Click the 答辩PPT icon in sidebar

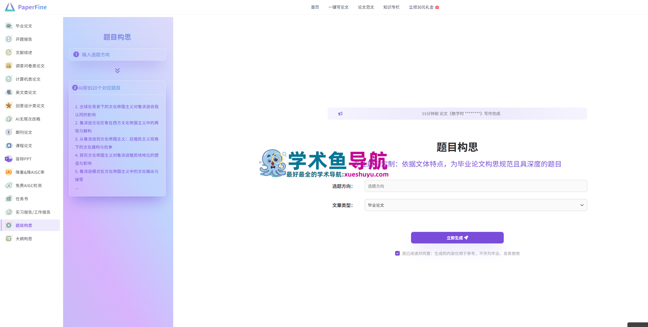[9, 159]
